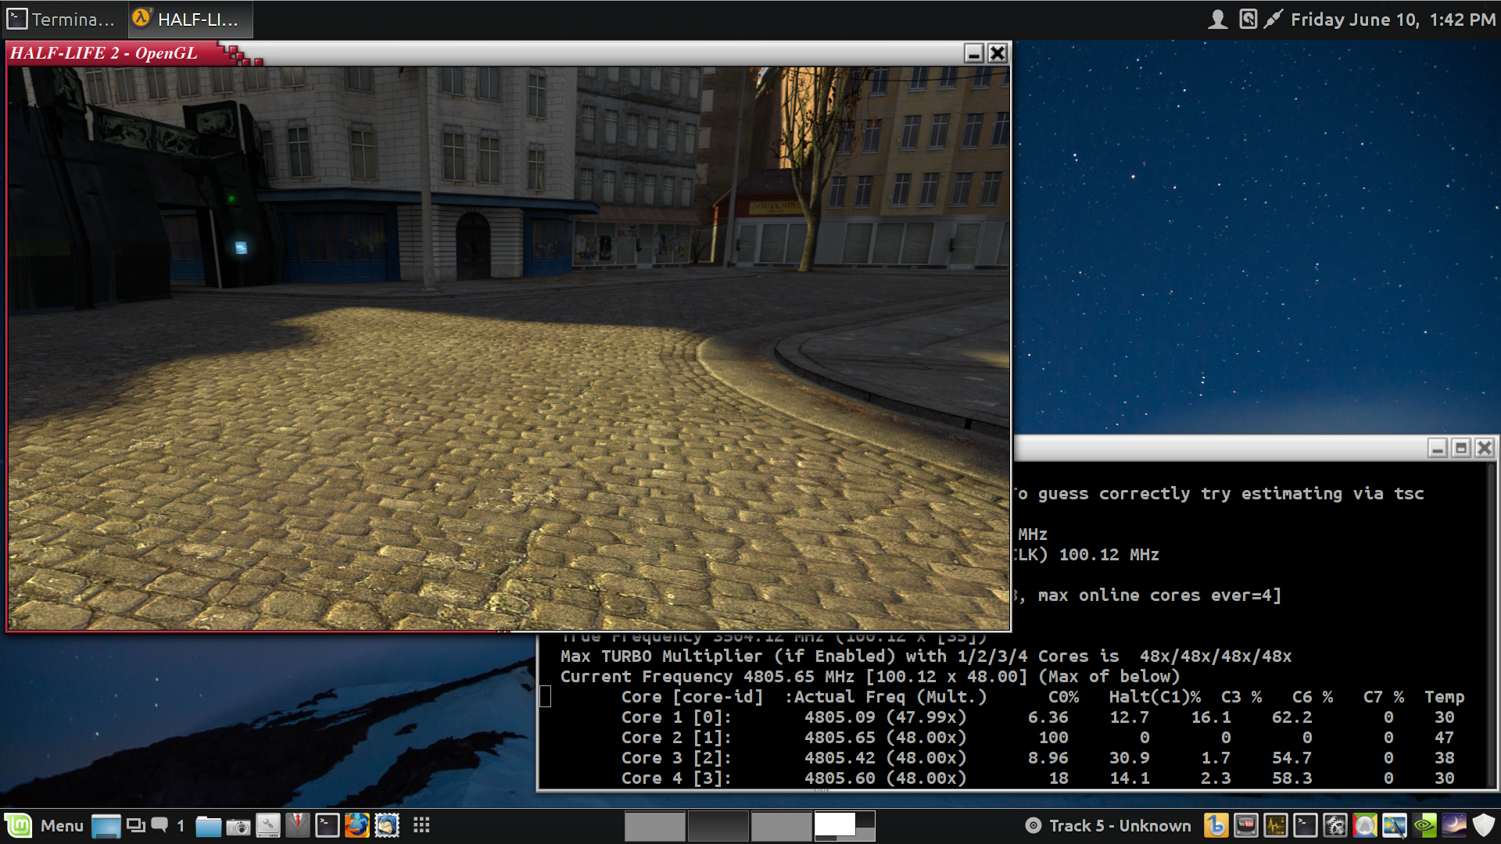1501x844 pixels.
Task: Switch to the Terminal taskbar window
Action: 63,20
